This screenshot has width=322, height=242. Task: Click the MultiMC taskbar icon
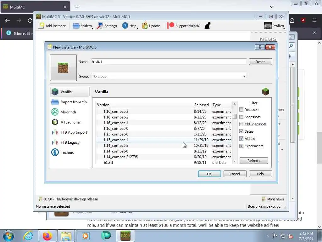pyautogui.click(x=125, y=236)
